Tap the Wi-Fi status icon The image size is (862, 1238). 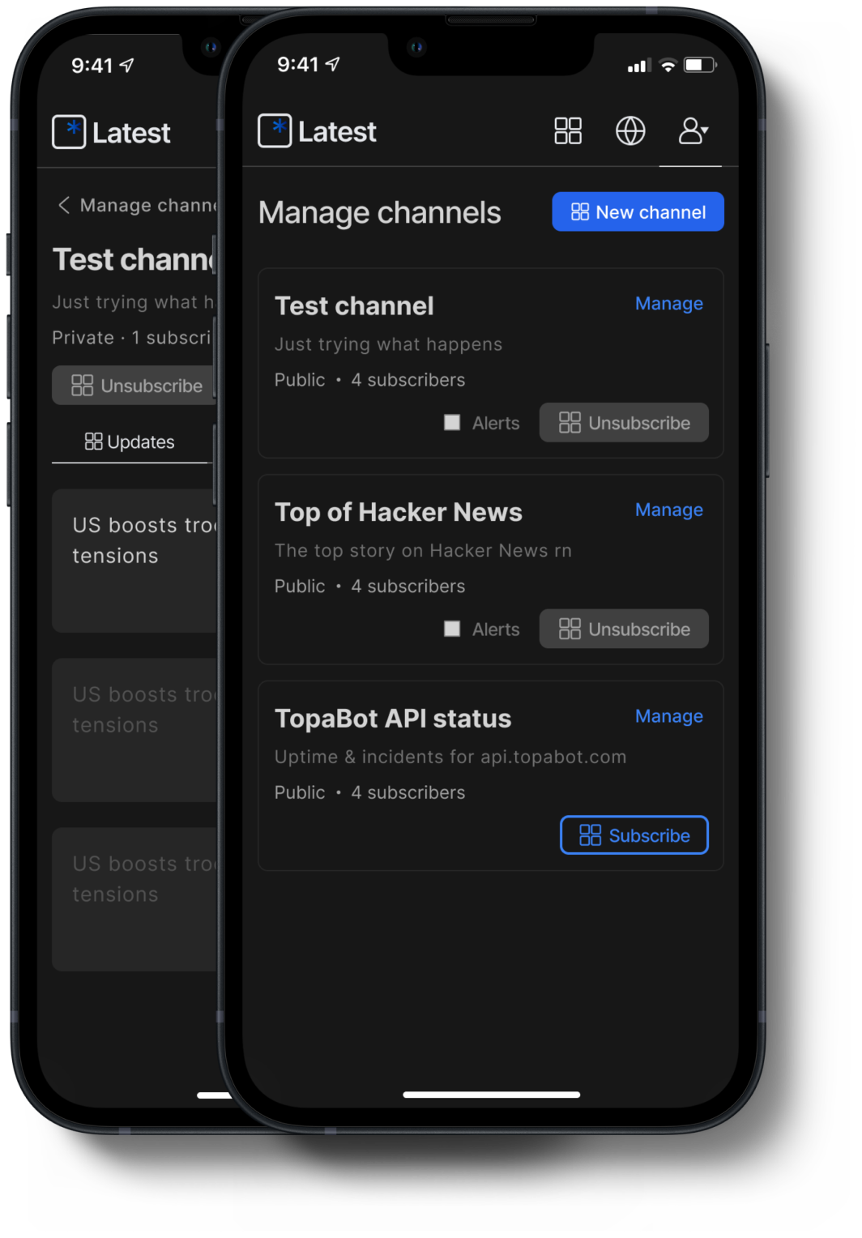[668, 66]
